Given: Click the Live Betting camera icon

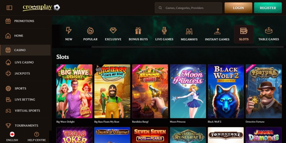Looking at the screenshot, I should tap(8, 100).
